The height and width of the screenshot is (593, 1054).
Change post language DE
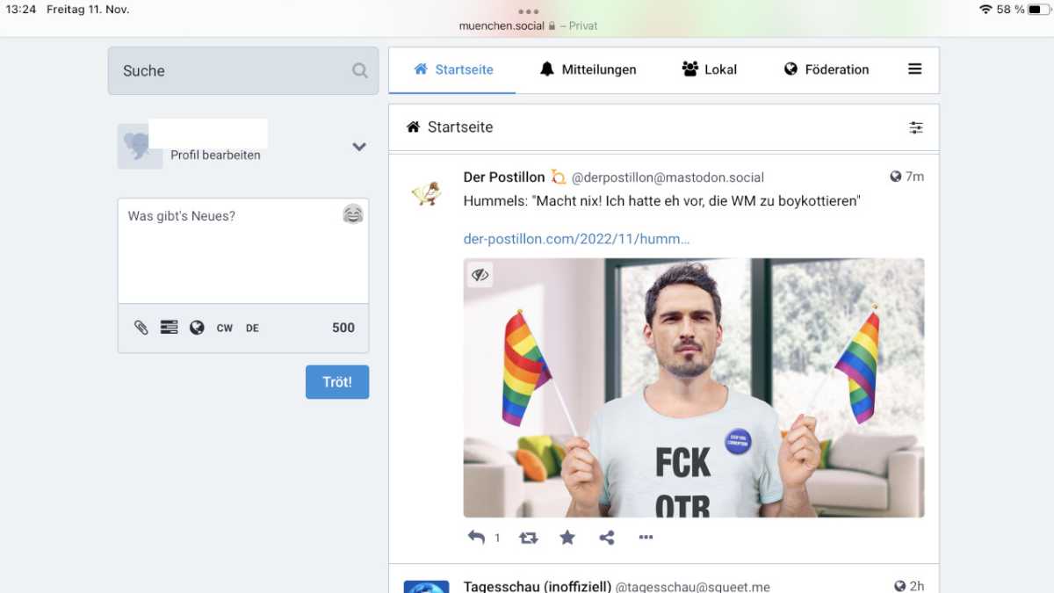pyautogui.click(x=252, y=328)
